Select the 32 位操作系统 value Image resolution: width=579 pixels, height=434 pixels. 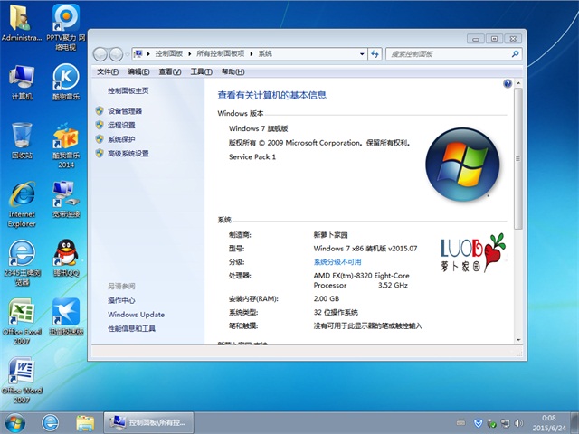(x=336, y=312)
